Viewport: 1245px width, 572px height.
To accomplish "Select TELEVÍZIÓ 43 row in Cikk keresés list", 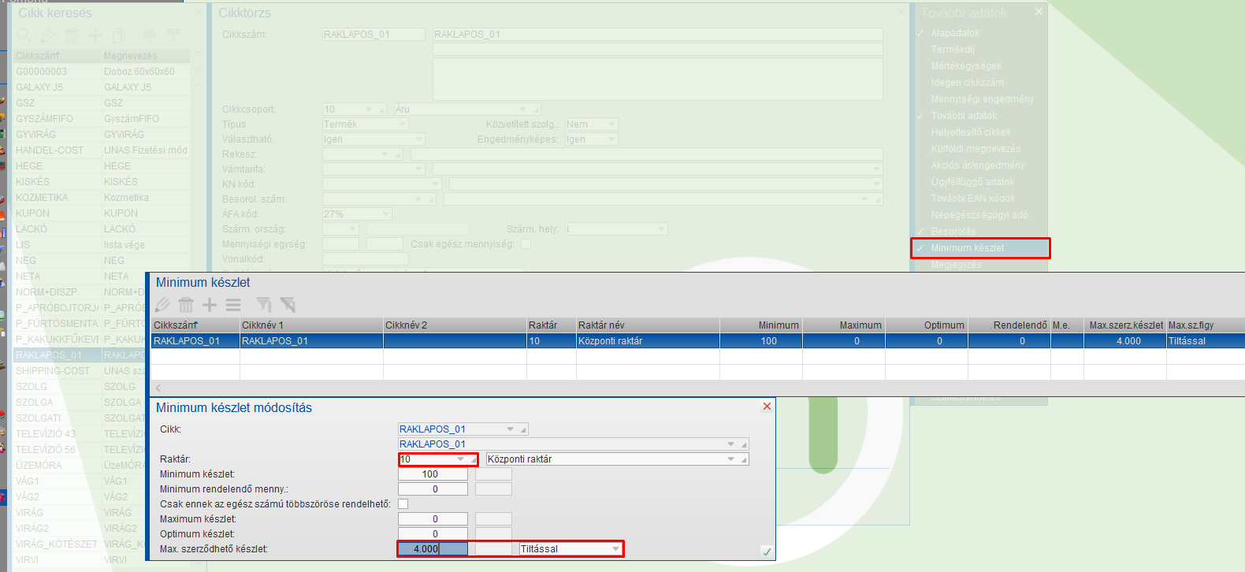I will (80, 434).
